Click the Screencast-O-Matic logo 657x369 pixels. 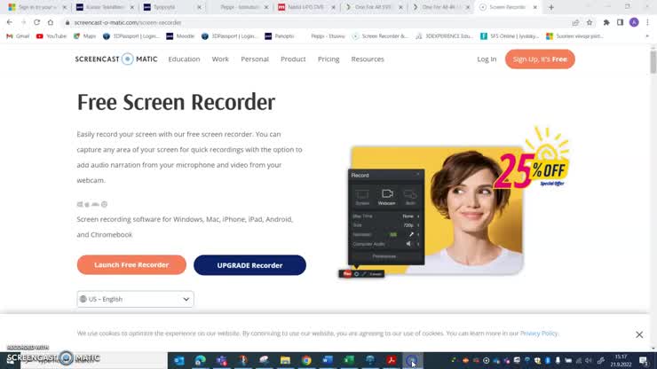coord(116,59)
